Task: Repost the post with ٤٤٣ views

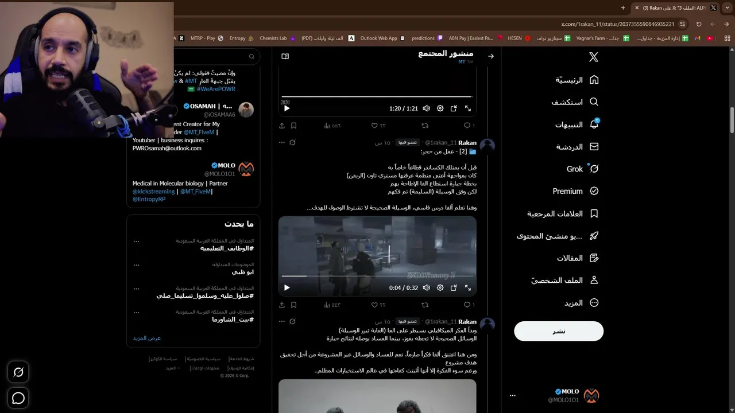Action: click(425, 305)
